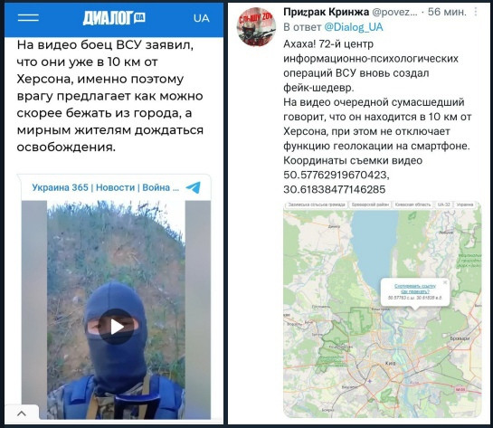Select the UA-32 map breadcrumb
493x428 pixels.
click(443, 204)
